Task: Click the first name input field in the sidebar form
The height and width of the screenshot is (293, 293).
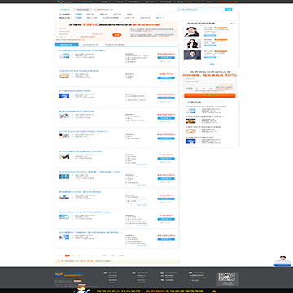Action: coord(210,79)
